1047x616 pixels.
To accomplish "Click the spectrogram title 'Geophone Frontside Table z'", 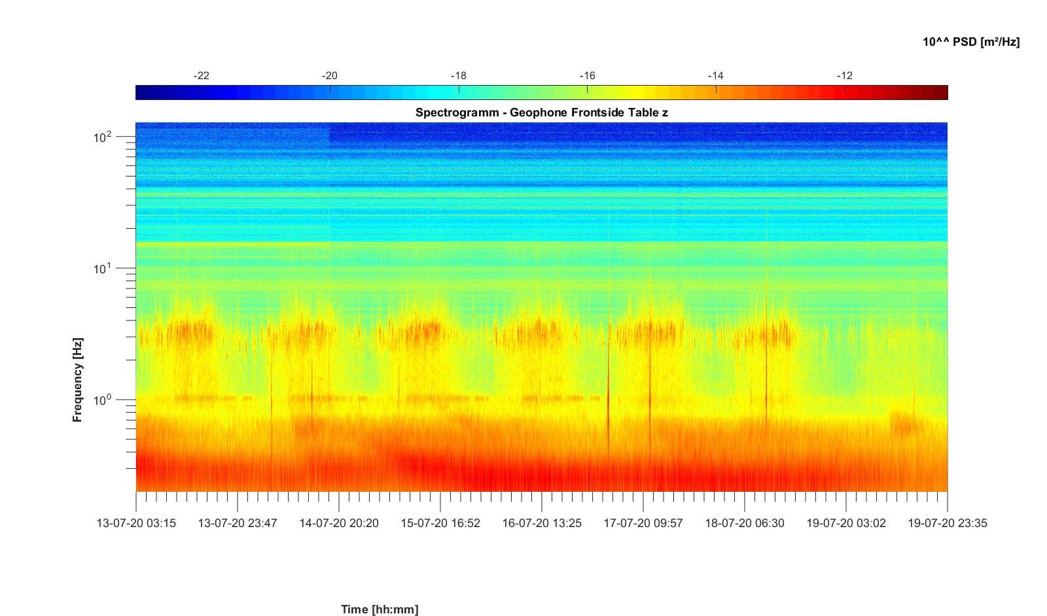I will [541, 112].
